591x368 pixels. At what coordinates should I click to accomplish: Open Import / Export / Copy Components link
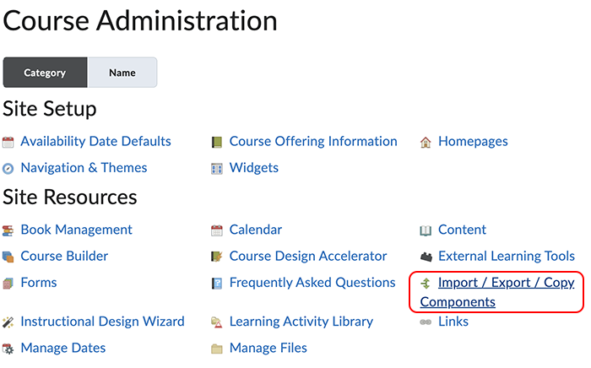[505, 283]
